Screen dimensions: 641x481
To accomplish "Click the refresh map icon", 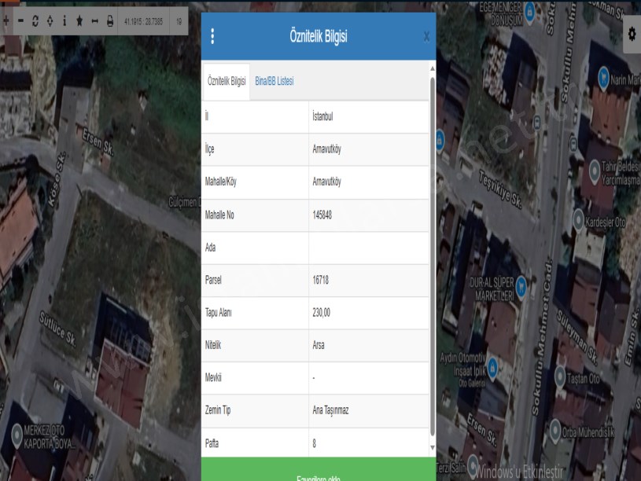I will pyautogui.click(x=35, y=20).
